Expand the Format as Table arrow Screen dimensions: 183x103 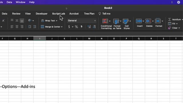point(121,21)
